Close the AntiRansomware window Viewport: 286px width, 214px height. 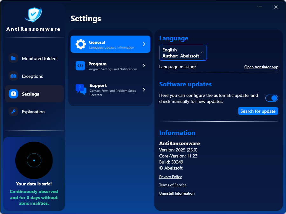276,7
